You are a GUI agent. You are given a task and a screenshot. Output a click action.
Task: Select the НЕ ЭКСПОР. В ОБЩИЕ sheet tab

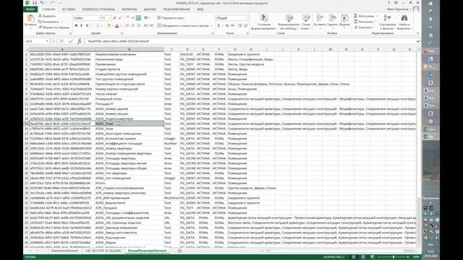[x=103, y=251]
